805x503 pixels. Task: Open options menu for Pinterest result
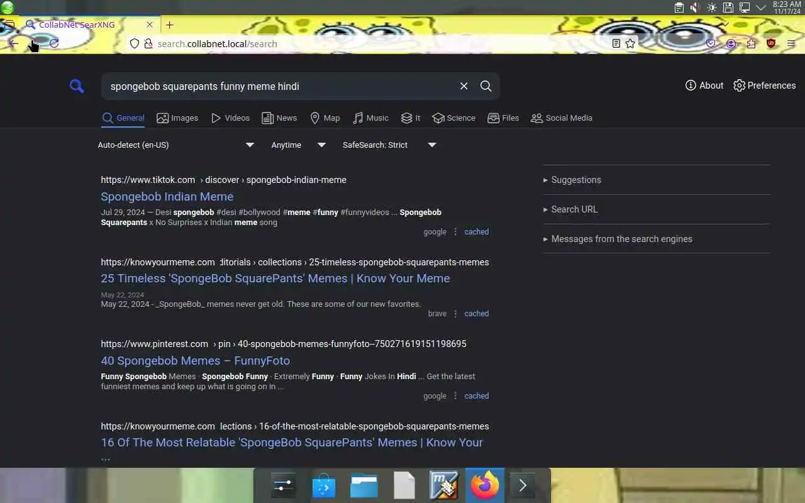click(x=455, y=396)
